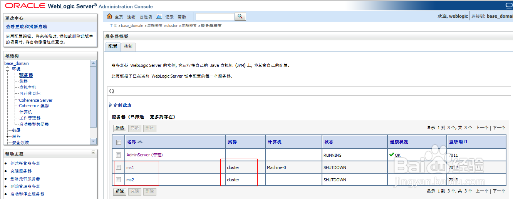The image size is (513, 199).
Task: Click the refresh icon above the table
Action: click(x=112, y=91)
